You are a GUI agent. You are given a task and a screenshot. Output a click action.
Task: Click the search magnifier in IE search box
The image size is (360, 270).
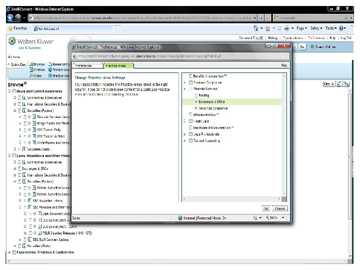tap(346, 17)
